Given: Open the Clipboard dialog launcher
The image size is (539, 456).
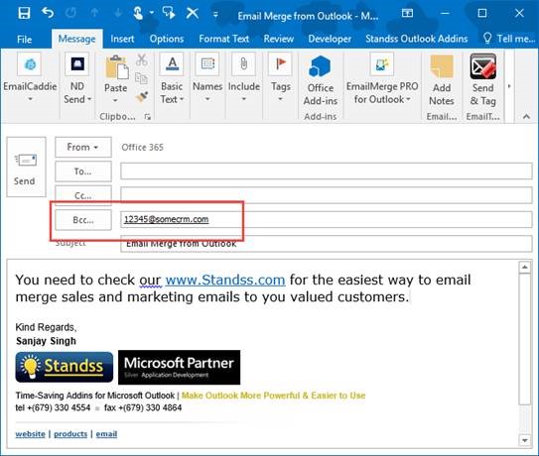Looking at the screenshot, I should 148,117.
